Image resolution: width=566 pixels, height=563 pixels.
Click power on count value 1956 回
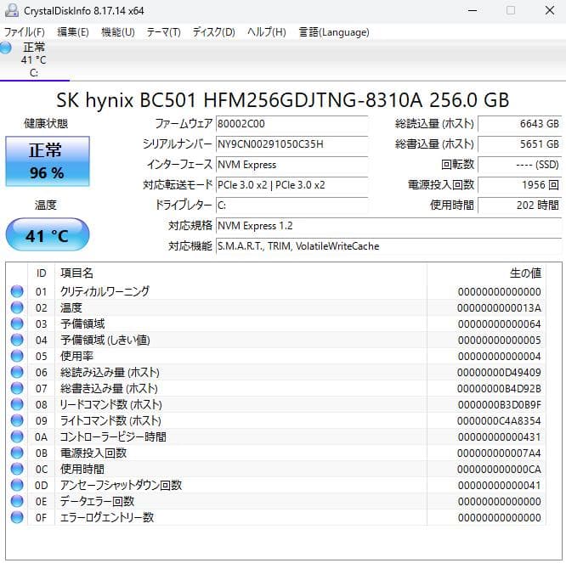point(520,185)
